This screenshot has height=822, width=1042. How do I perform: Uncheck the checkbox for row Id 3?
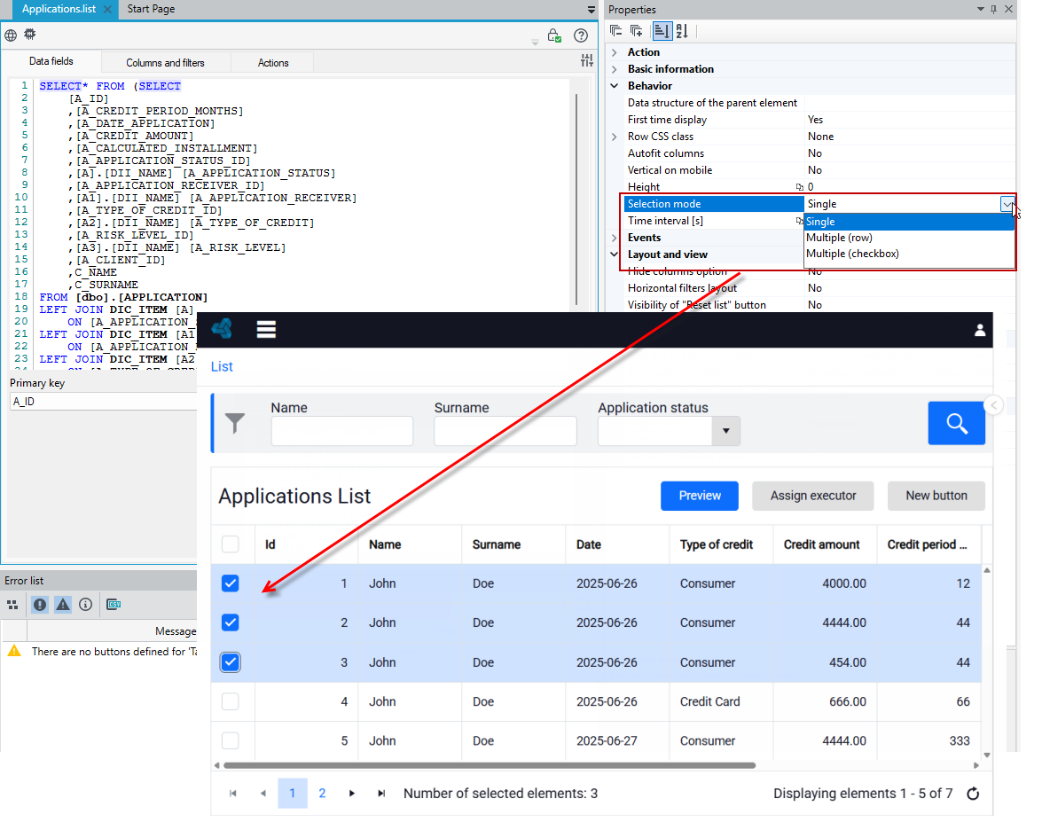[230, 662]
